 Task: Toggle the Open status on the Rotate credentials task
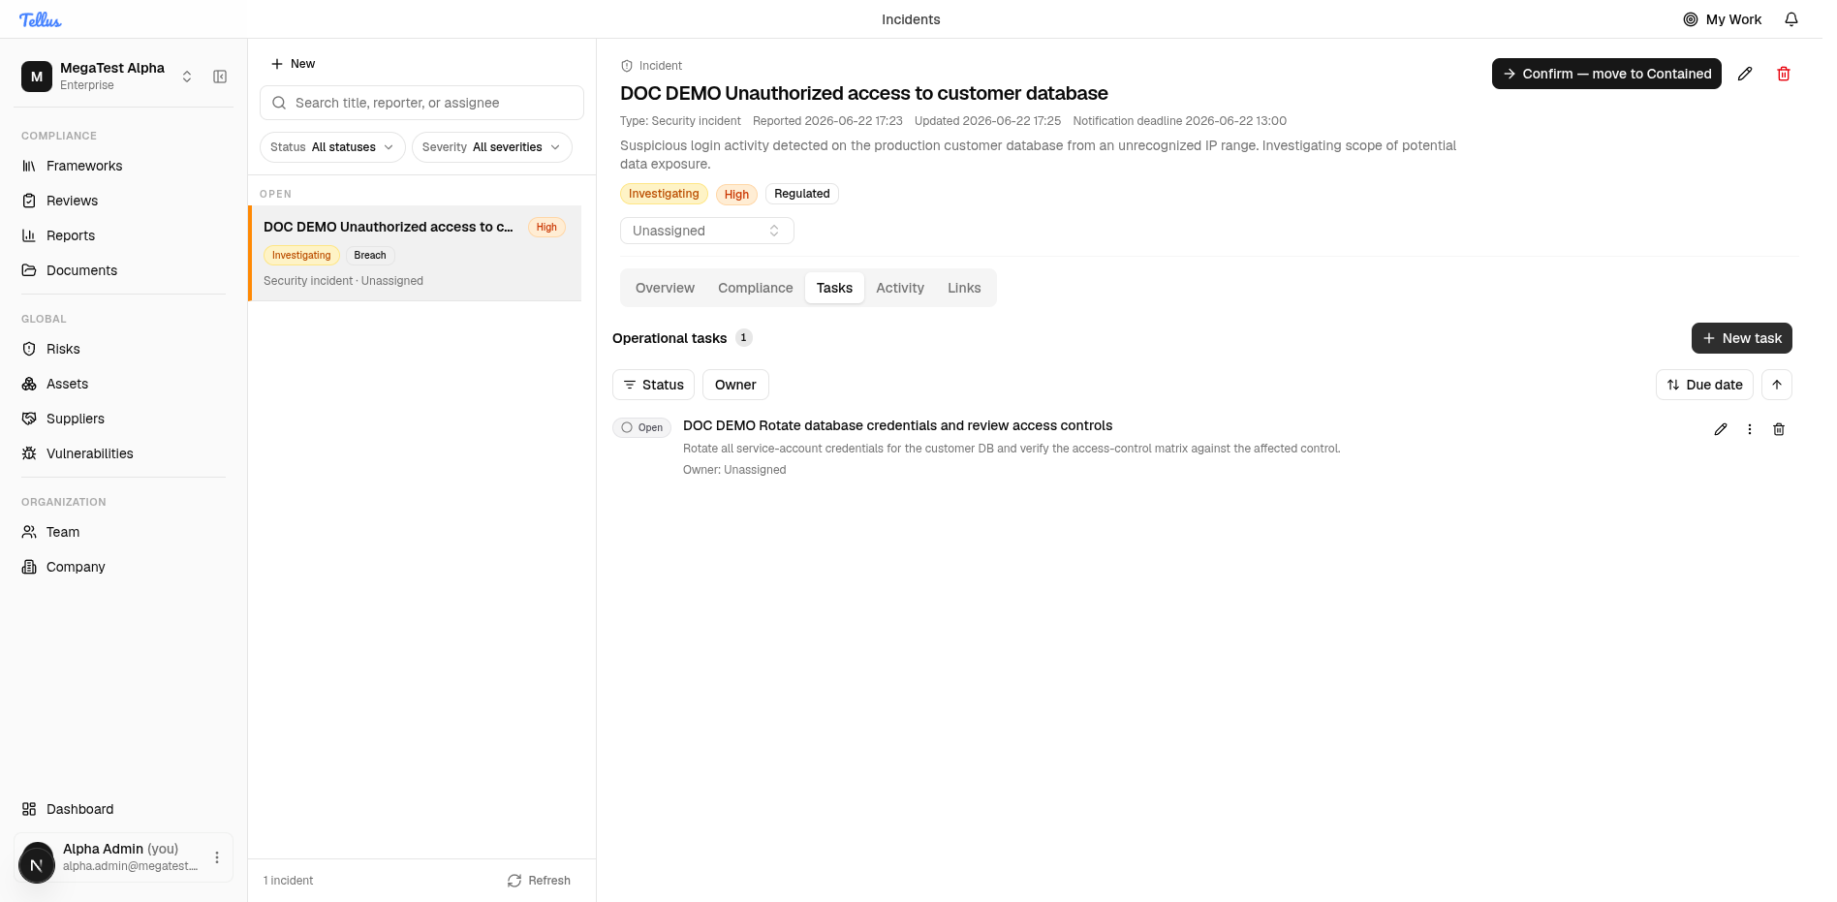coord(641,427)
